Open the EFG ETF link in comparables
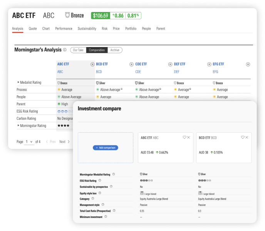This screenshot has width=265, height=231. (x=218, y=64)
